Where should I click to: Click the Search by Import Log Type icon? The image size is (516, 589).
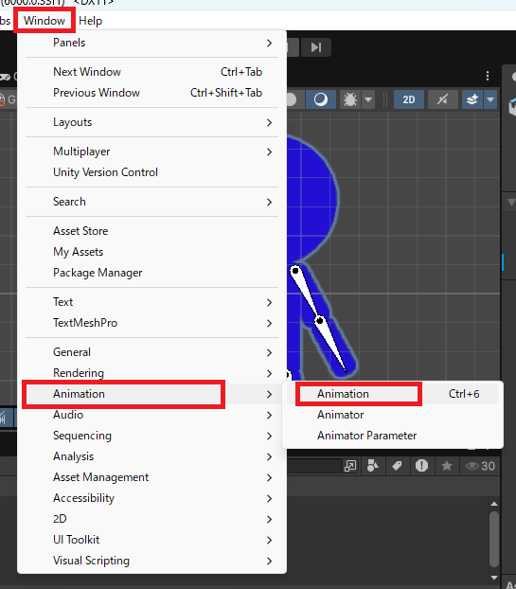[421, 466]
